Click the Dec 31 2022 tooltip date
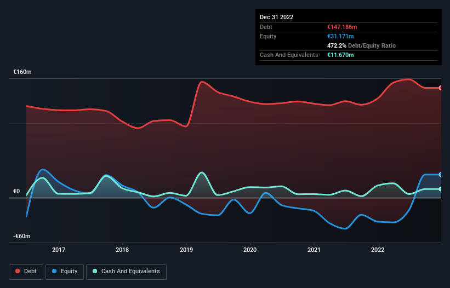450x288 pixels. [276, 17]
